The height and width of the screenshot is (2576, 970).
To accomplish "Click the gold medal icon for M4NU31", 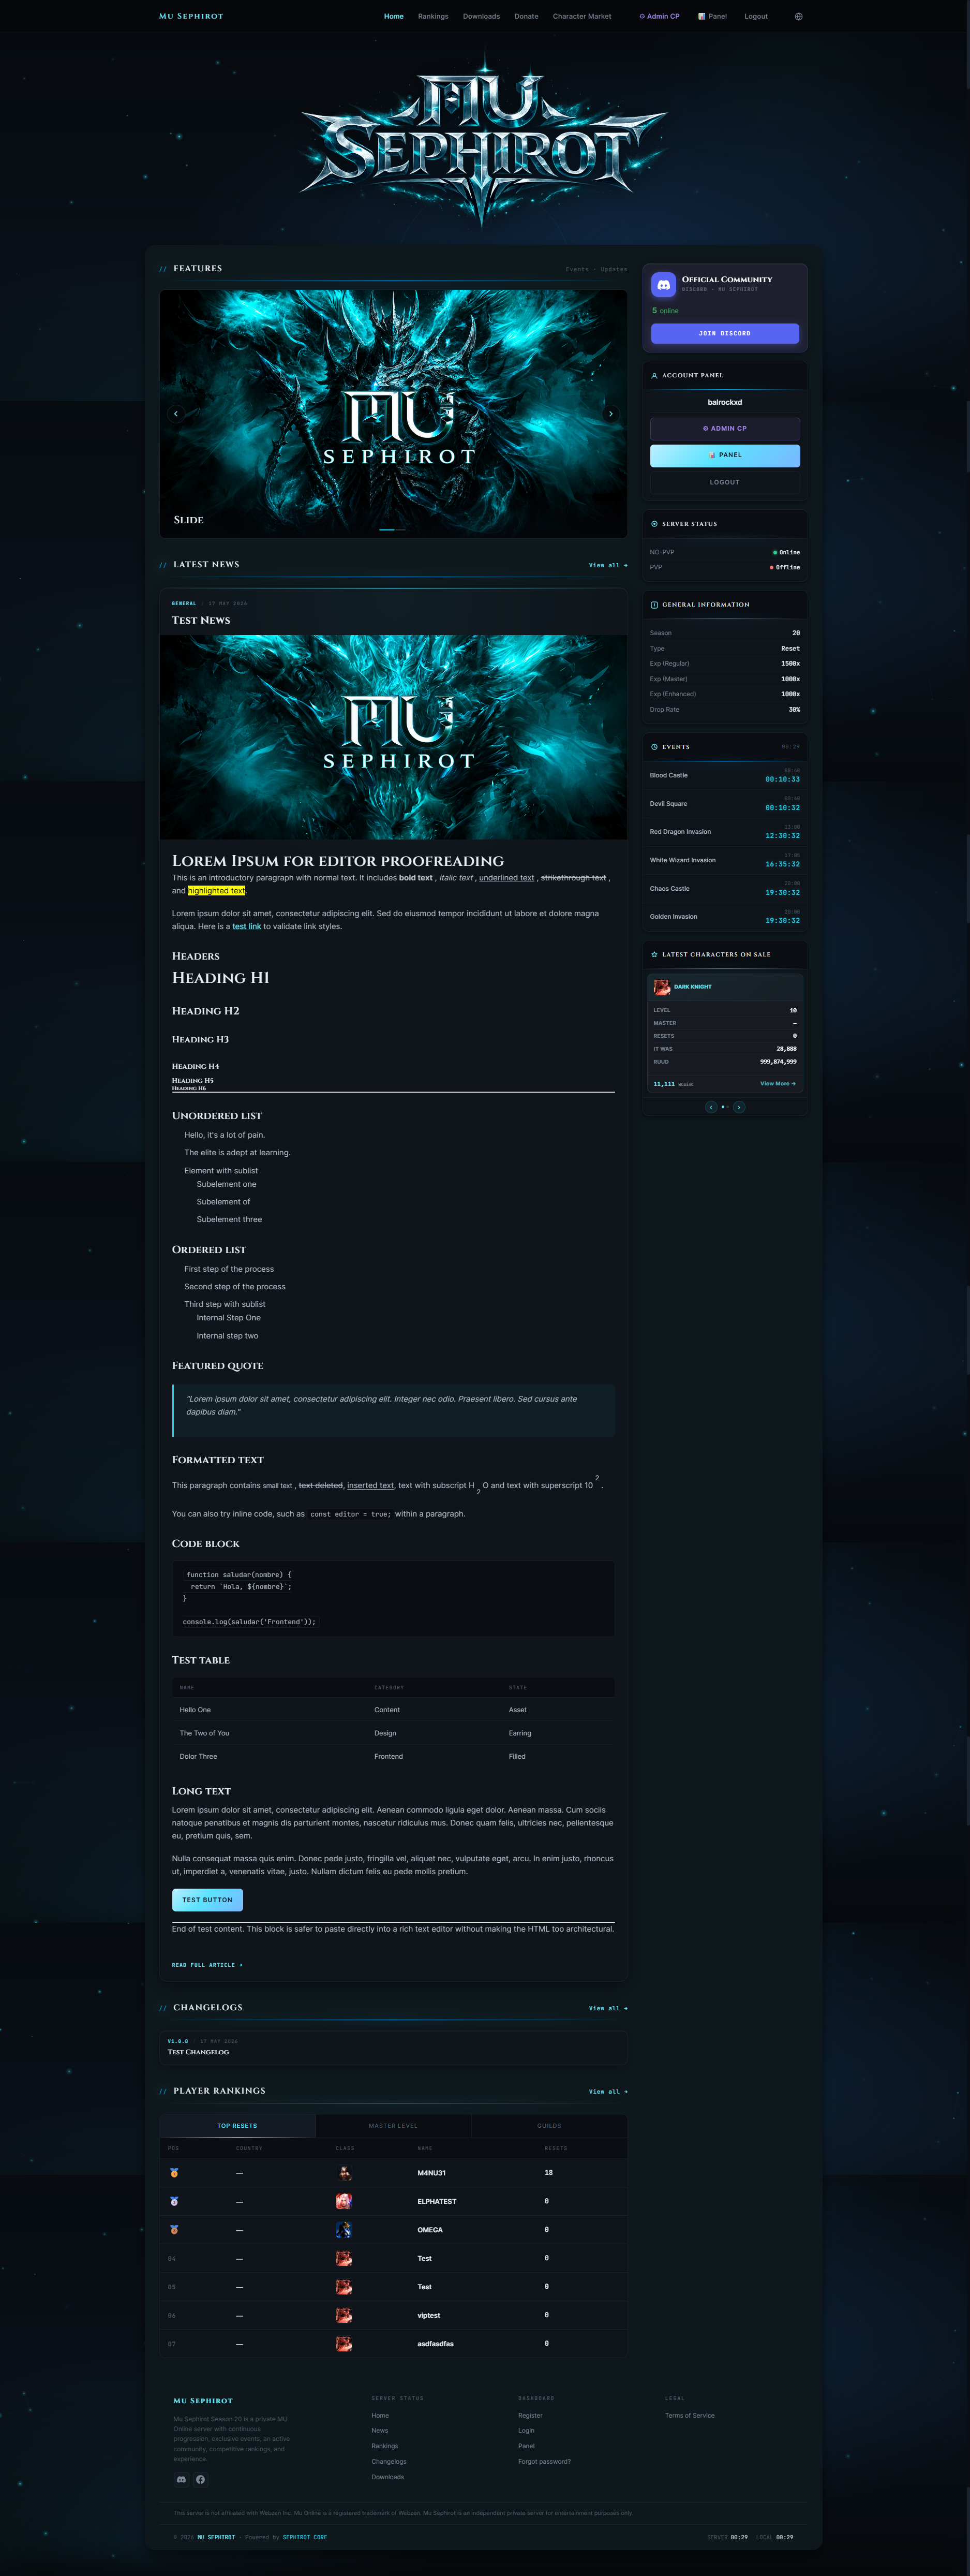I will tap(174, 2173).
